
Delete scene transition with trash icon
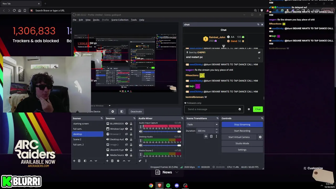pyautogui.click(x=211, y=136)
